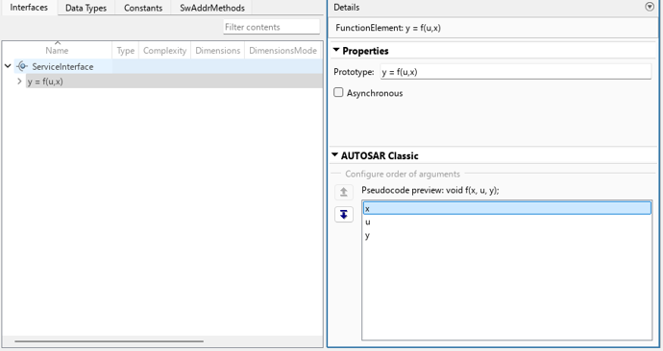Click the move argument down arrow button
This screenshot has height=351, width=663.
pyautogui.click(x=344, y=214)
